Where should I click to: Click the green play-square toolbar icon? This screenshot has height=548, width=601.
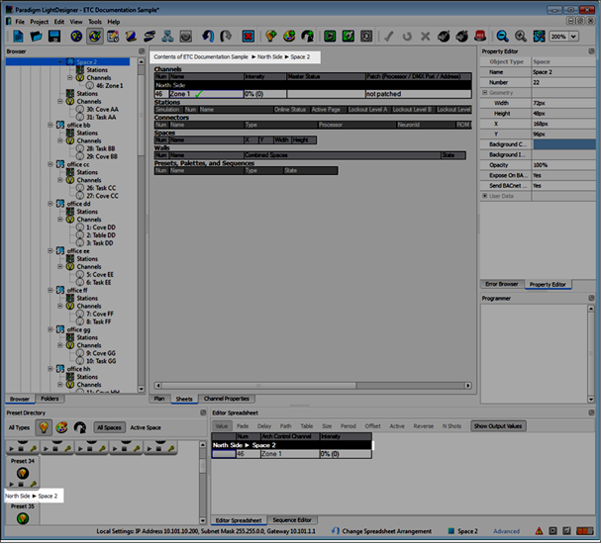(330, 37)
